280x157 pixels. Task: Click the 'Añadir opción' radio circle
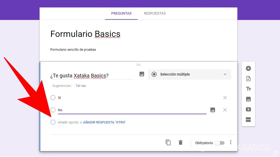click(x=53, y=122)
